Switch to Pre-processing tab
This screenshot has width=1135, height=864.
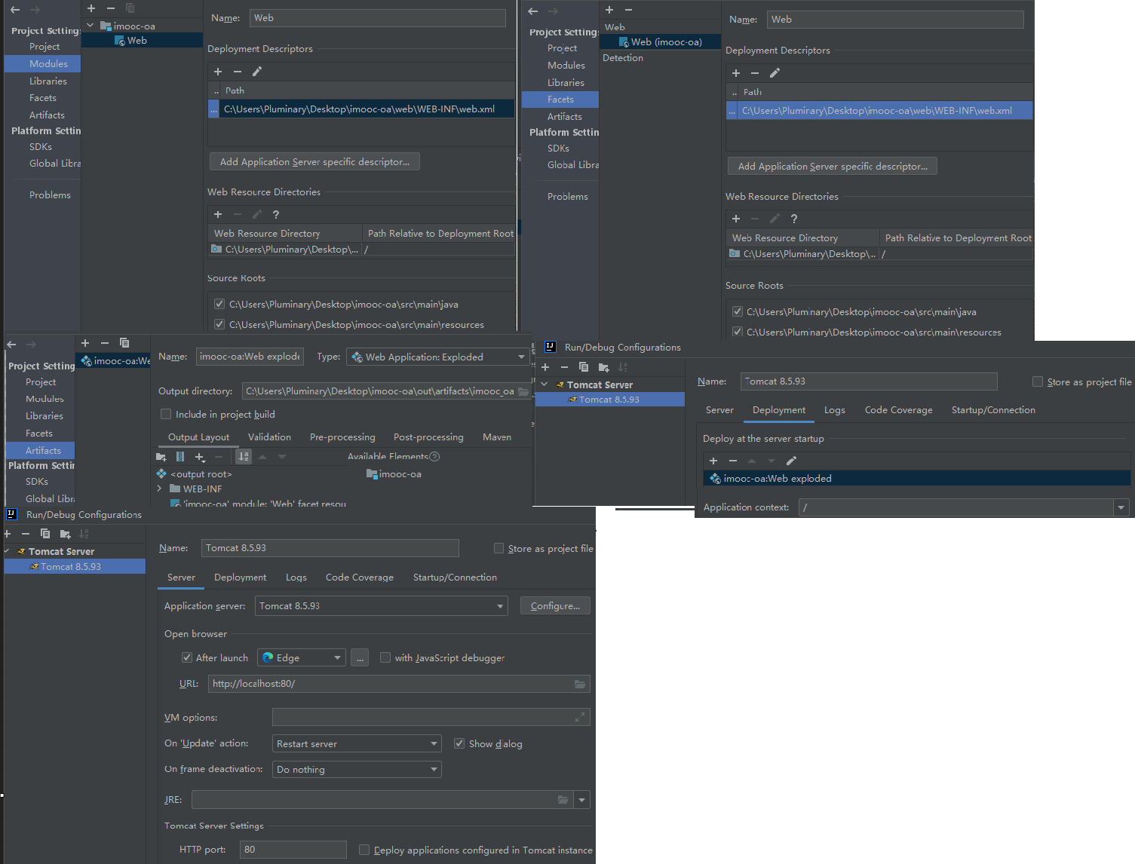[x=342, y=437]
